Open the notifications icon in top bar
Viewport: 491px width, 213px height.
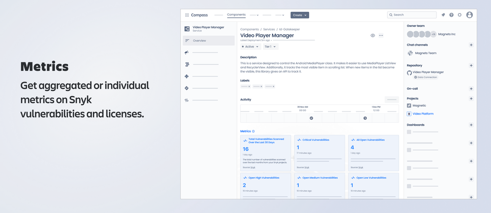point(443,15)
